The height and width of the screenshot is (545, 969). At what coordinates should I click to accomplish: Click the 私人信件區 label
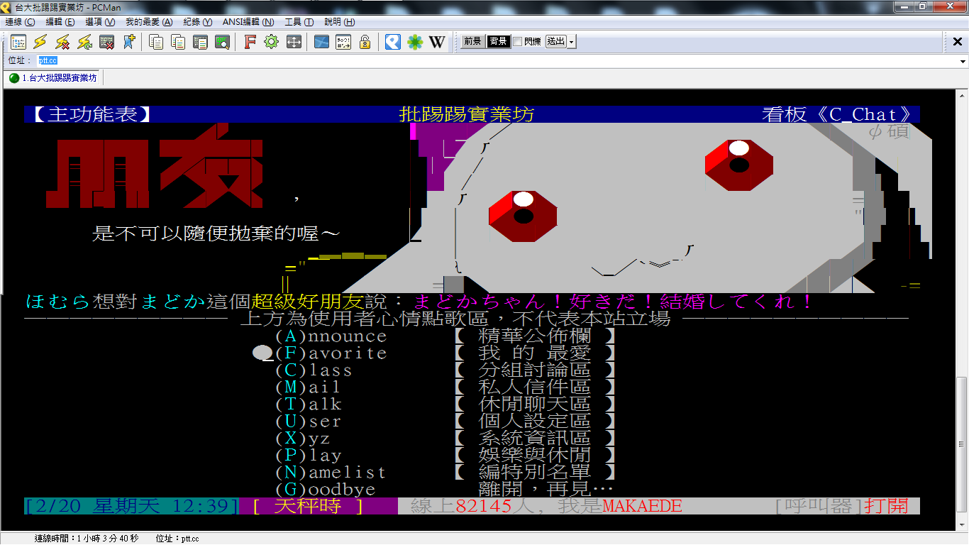coord(535,387)
